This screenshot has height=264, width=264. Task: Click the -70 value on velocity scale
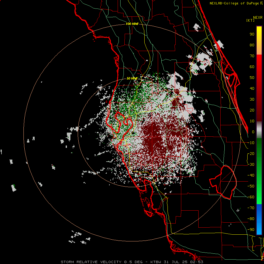pos(251,208)
